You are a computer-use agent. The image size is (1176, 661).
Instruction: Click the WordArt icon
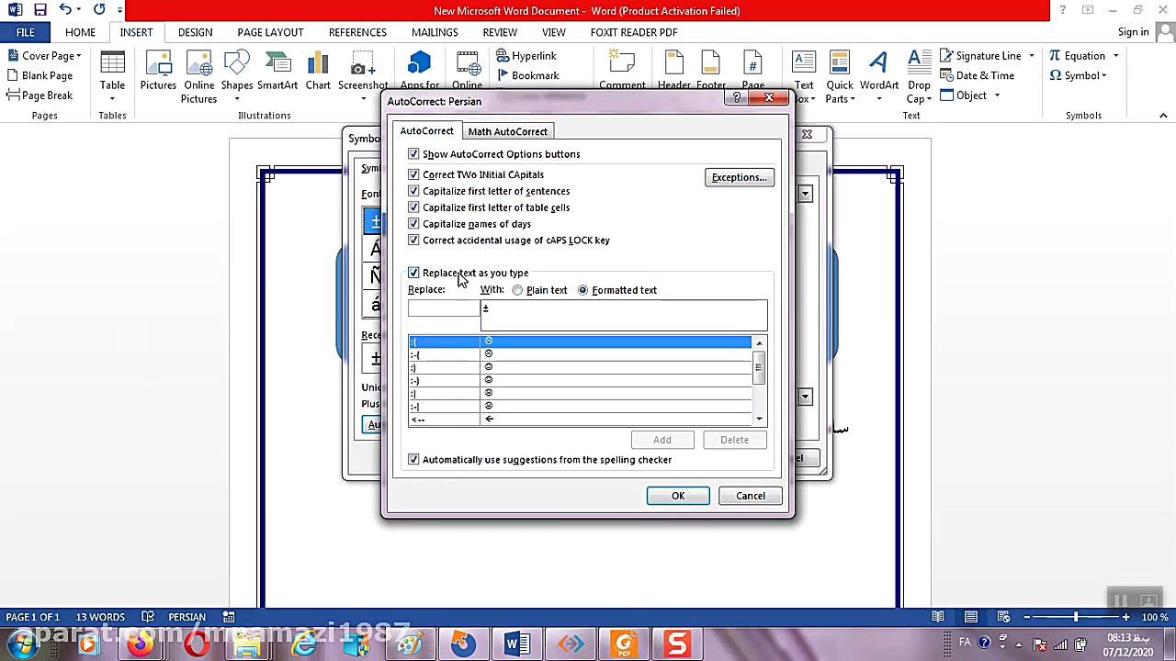point(879,72)
